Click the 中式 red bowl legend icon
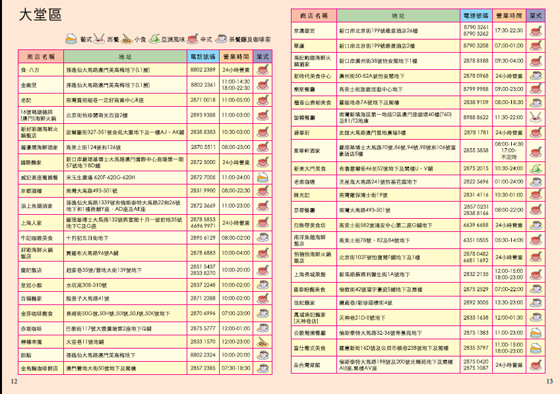560x394 pixels. pyautogui.click(x=192, y=38)
